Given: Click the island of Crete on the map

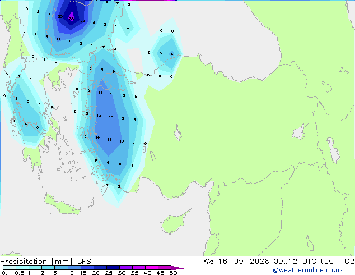Looking at the screenshot, I should coord(62,205).
